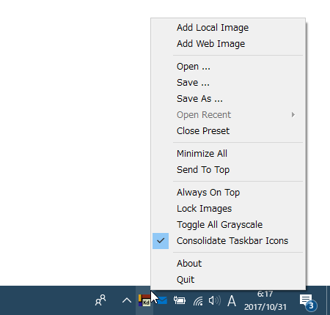330x315 pixels.
Task: Expand the Open Recent submenu arrow
Action: (293, 115)
